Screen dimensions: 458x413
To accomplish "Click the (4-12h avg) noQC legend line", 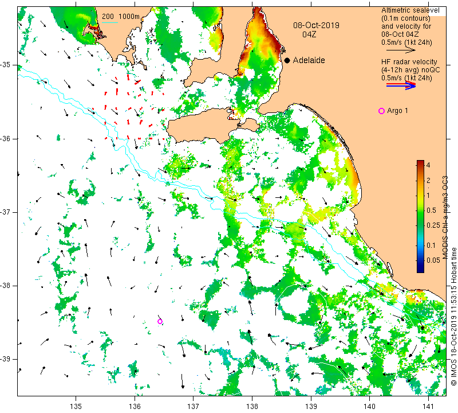I will point(410,70).
